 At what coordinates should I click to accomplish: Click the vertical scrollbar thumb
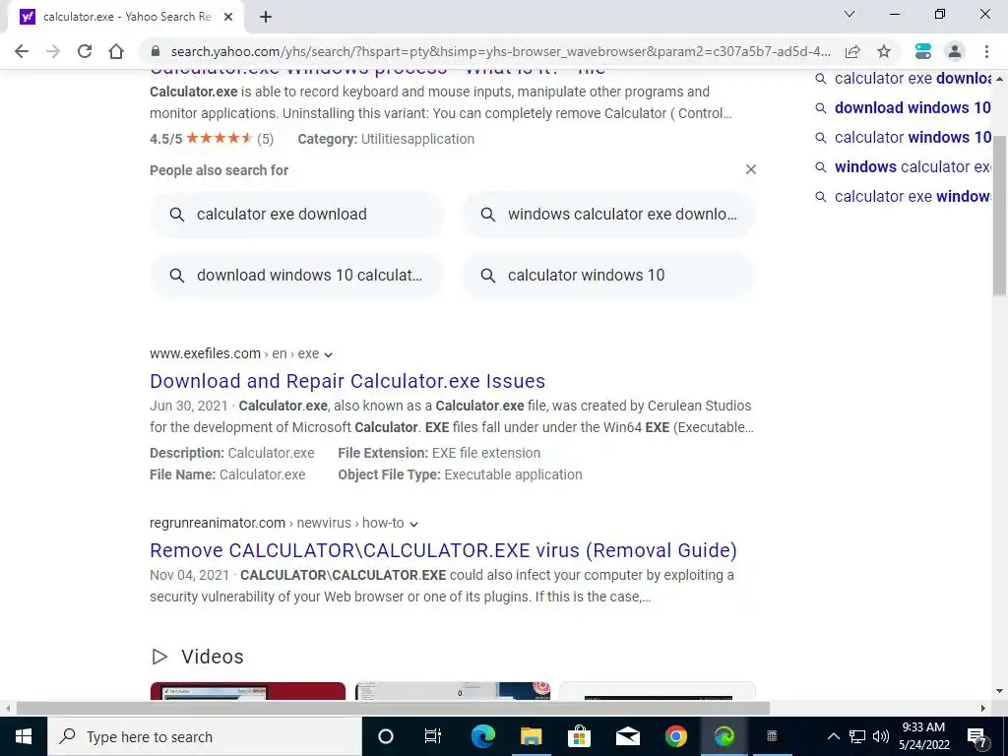coord(1000,216)
